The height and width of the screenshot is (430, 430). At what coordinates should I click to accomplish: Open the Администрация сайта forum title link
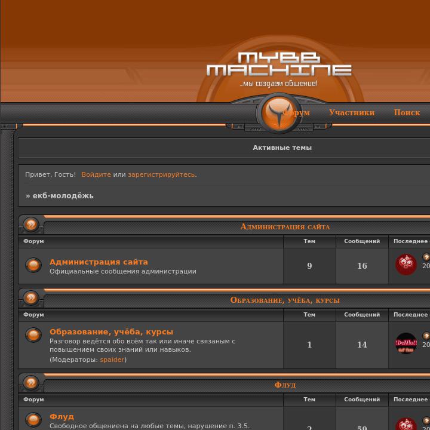99,262
